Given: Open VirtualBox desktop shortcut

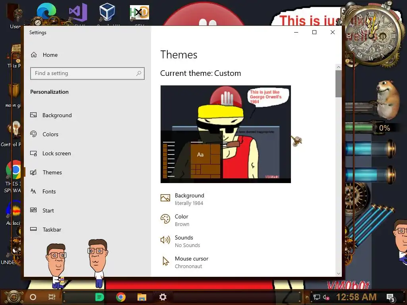Looking at the screenshot, I should click(x=107, y=12).
